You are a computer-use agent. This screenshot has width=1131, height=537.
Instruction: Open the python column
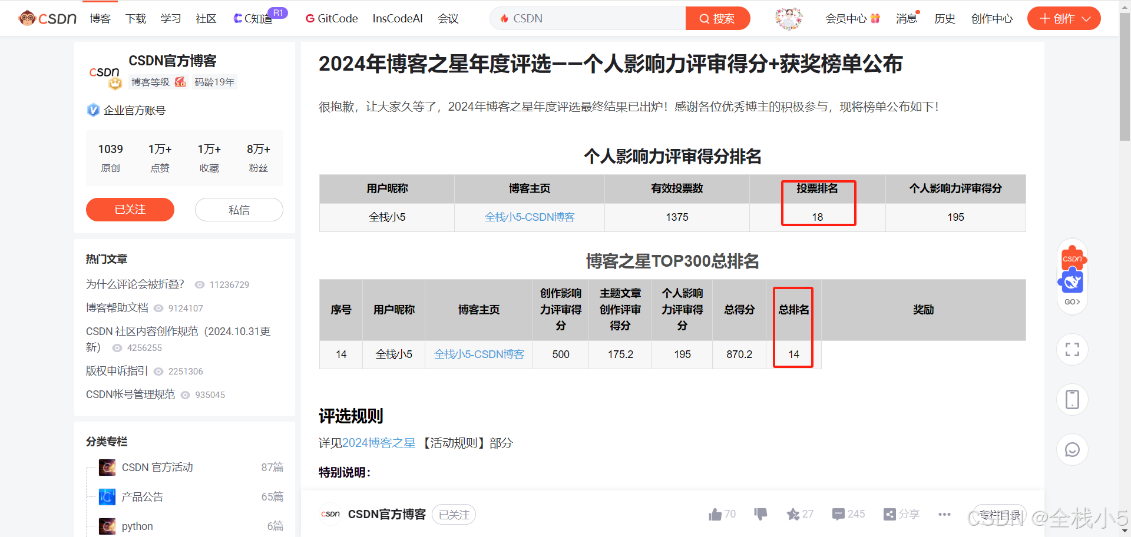tap(137, 526)
